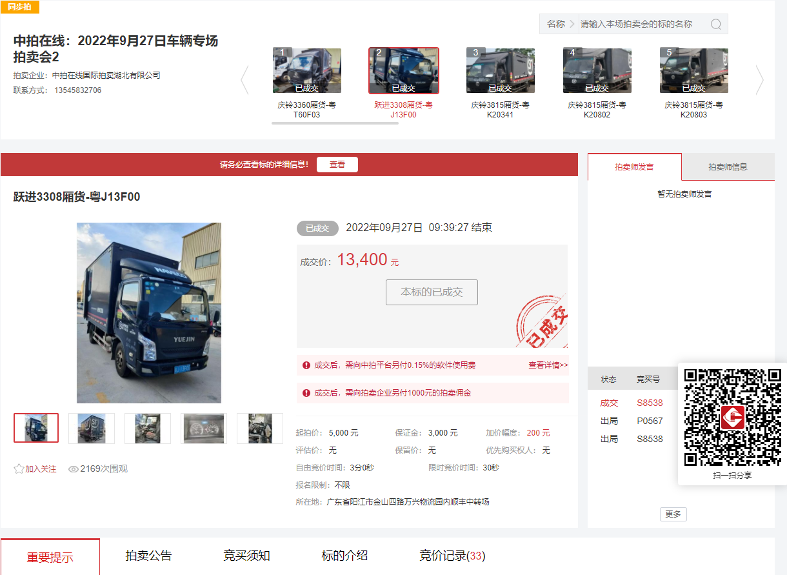Click the 成交 status in bid list

pyautogui.click(x=609, y=403)
